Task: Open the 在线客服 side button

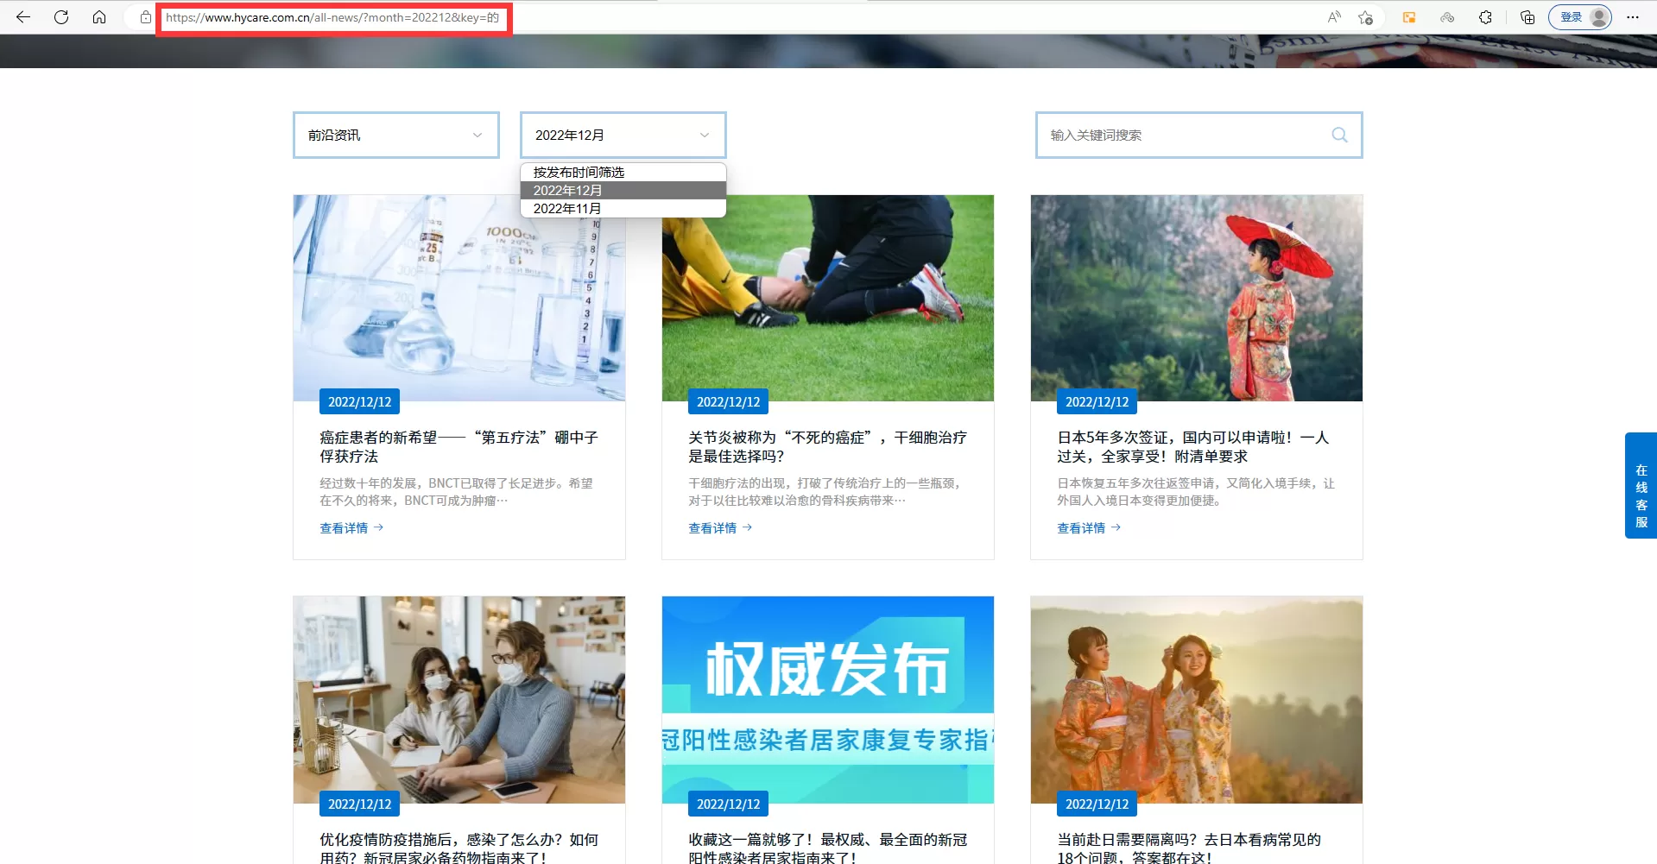Action: [1641, 485]
